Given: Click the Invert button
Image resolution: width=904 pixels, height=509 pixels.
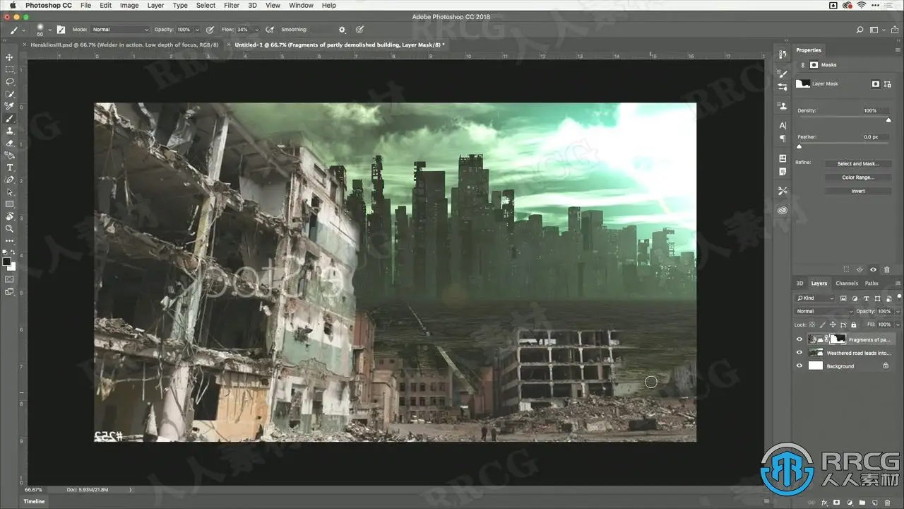Looking at the screenshot, I should click(858, 191).
